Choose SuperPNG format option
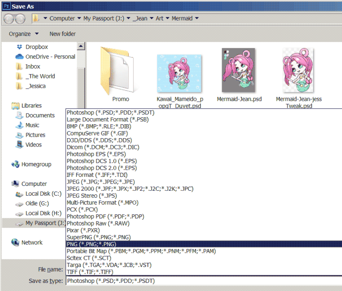The image size is (342, 291). 204,237
